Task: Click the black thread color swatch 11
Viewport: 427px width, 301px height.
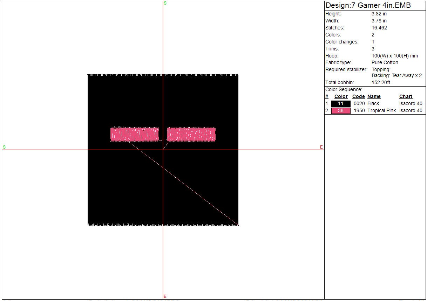Action: tap(340, 104)
